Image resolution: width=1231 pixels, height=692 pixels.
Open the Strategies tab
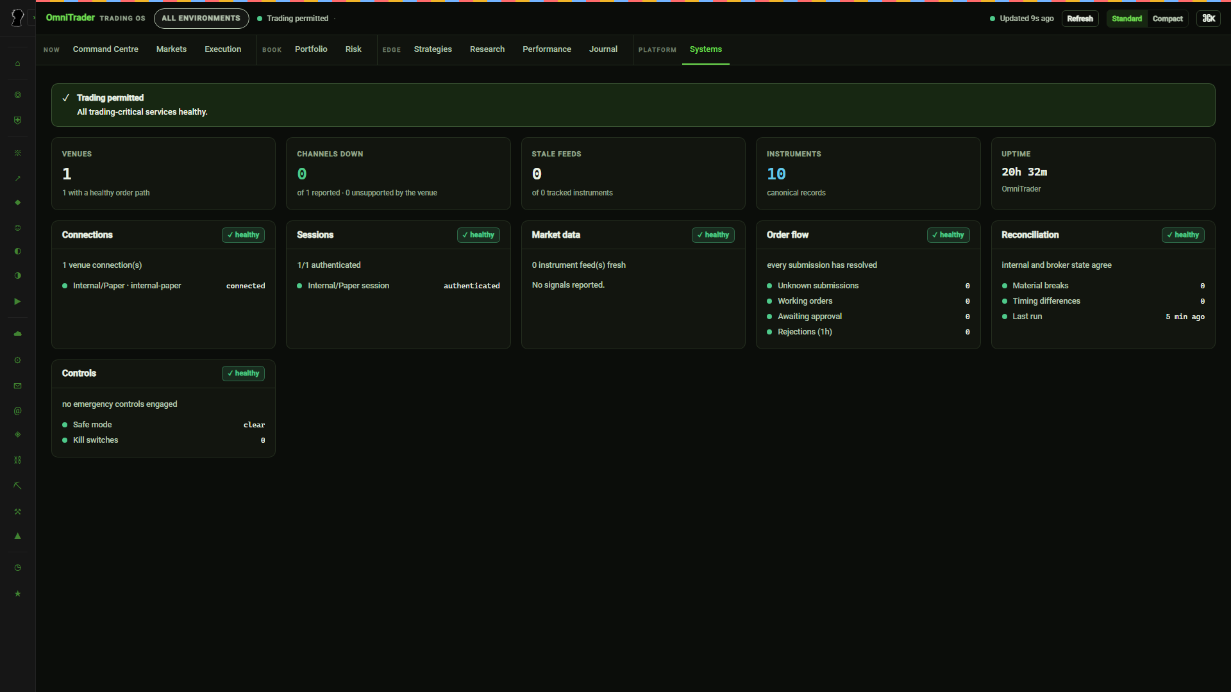pos(433,49)
